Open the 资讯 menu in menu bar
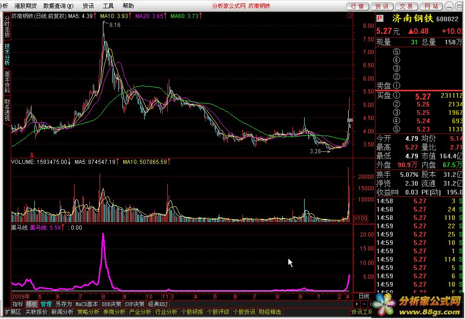 [x=88, y=6]
